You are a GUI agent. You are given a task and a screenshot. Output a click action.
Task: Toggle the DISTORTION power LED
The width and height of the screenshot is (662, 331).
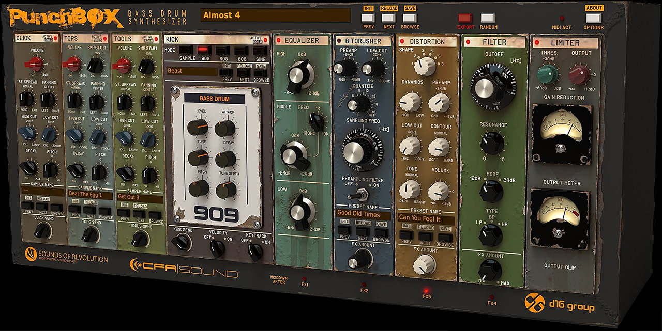tap(402, 41)
